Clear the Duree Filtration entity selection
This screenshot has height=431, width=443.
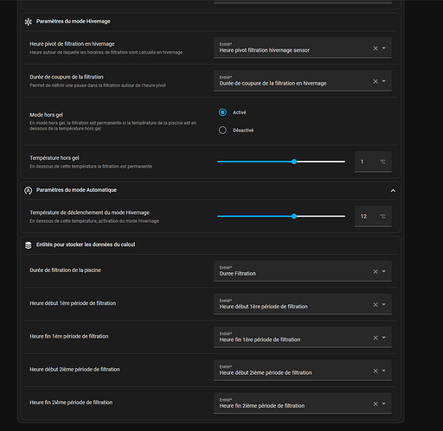(x=376, y=271)
